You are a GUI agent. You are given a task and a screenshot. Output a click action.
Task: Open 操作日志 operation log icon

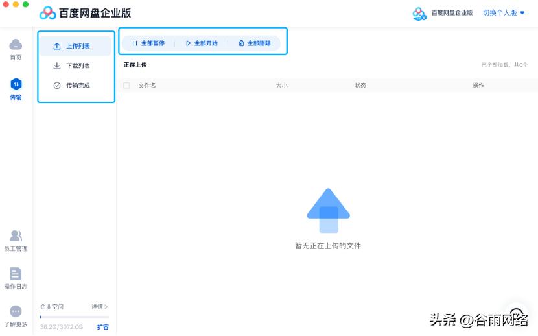pyautogui.click(x=16, y=274)
